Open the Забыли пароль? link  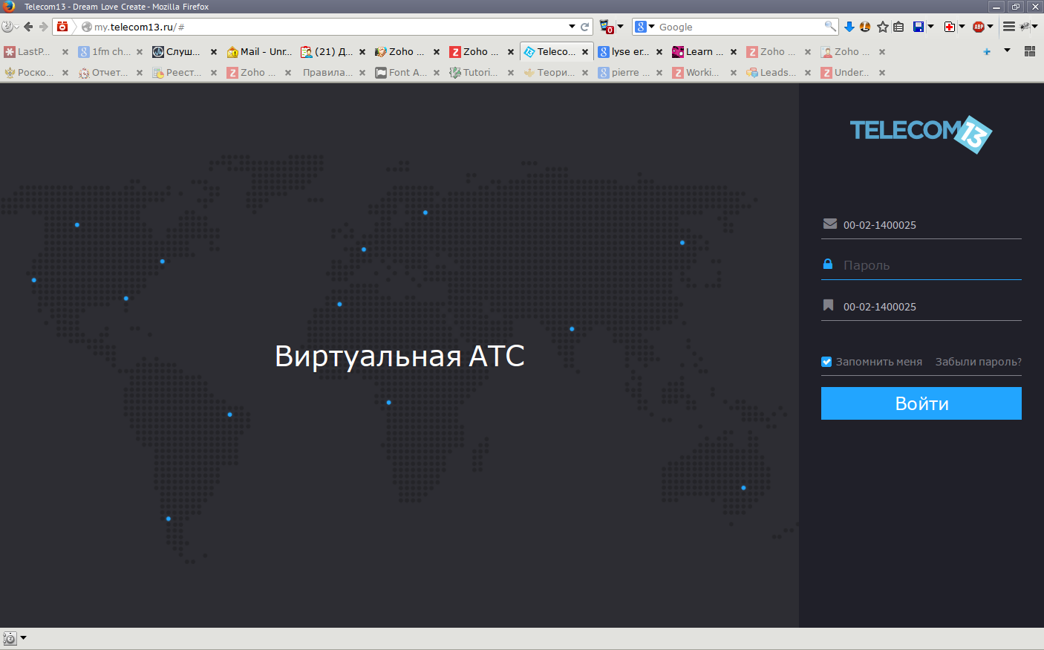pos(978,362)
